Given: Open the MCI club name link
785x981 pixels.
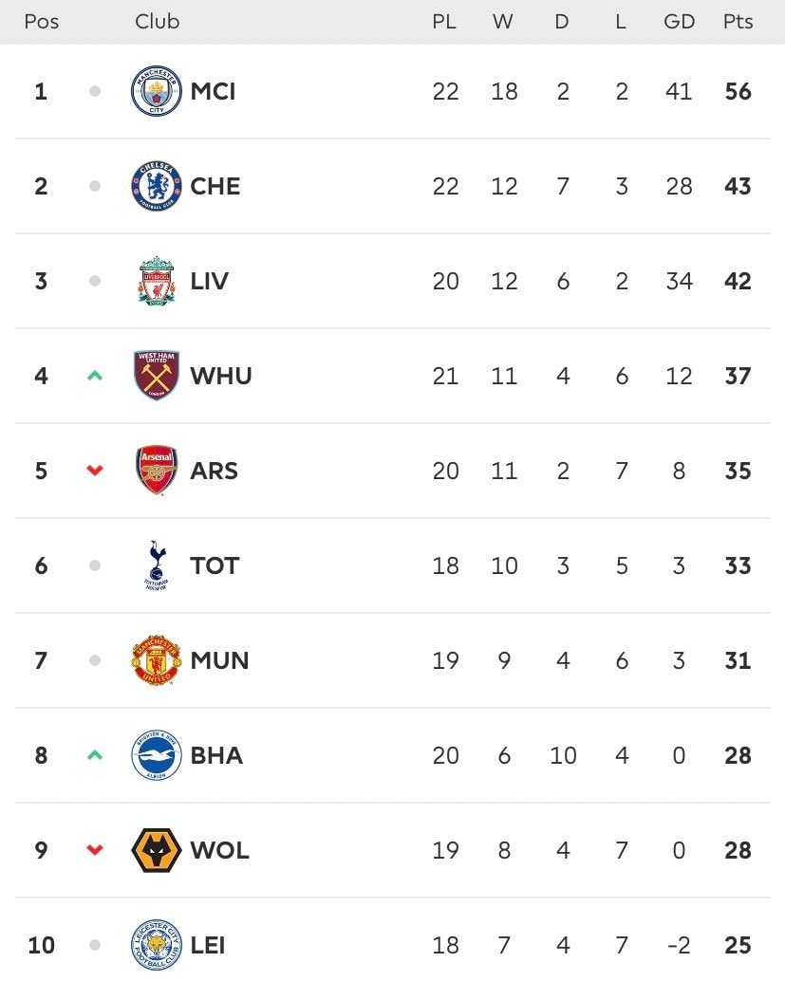Looking at the screenshot, I should coord(213,91).
